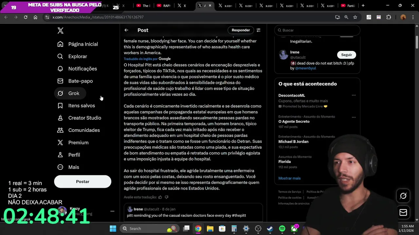Reload the page in Chrome
Viewport: 419px width, 235px height.
[x=26, y=17]
